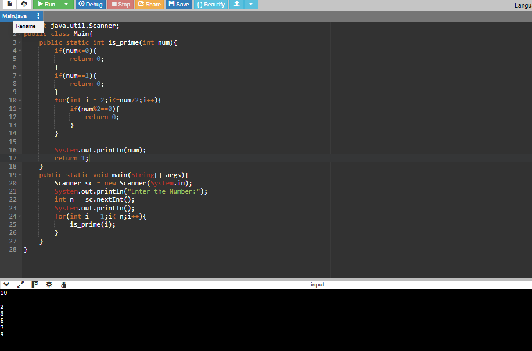Viewport: 532px width, 351px height.
Task: Click 'java.util.Scanner;' on first line
Action: pyautogui.click(x=85, y=26)
